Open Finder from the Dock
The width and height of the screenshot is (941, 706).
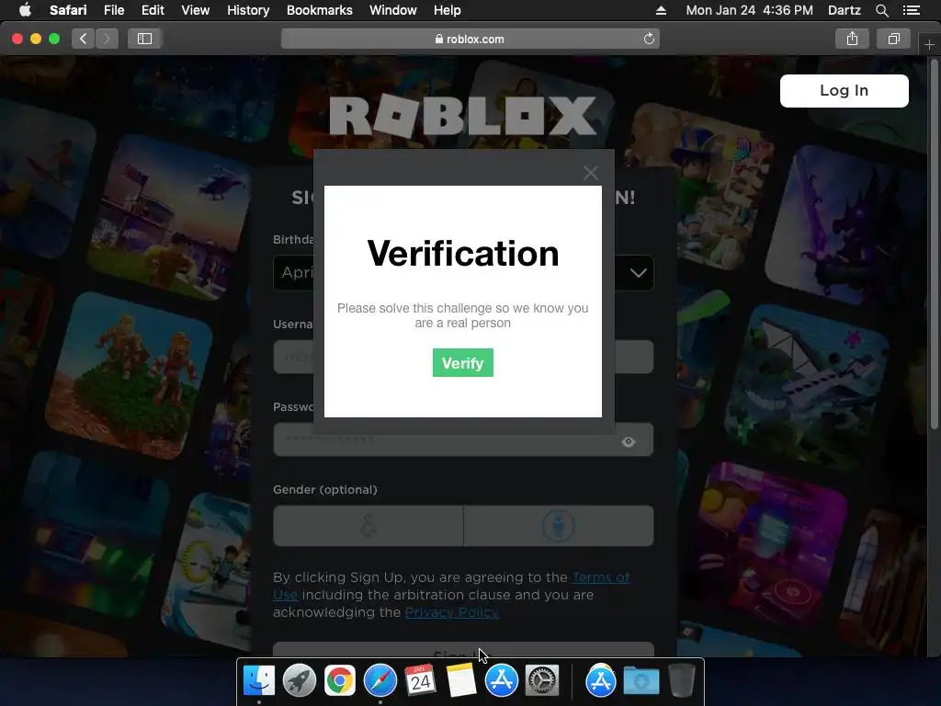(259, 681)
